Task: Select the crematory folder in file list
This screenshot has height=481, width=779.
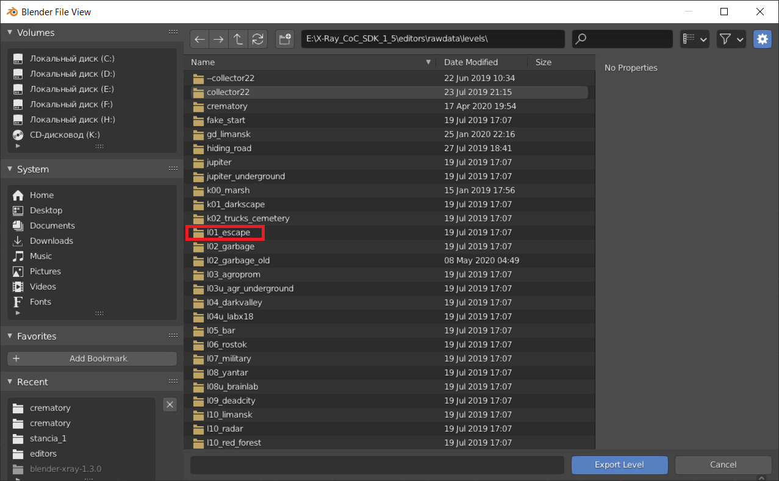Action: (x=389, y=106)
